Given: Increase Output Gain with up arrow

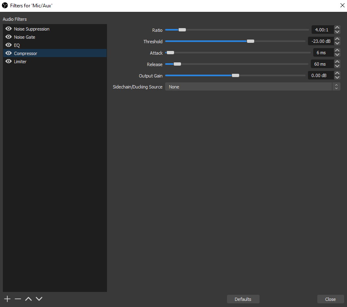Looking at the screenshot, I should tap(337, 73).
